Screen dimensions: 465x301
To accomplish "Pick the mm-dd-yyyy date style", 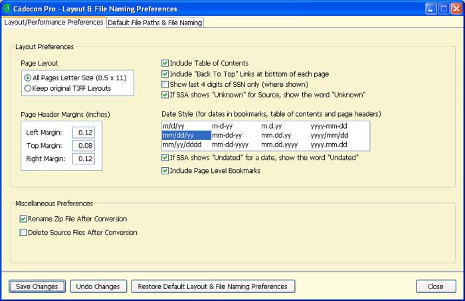I will click(x=230, y=144).
